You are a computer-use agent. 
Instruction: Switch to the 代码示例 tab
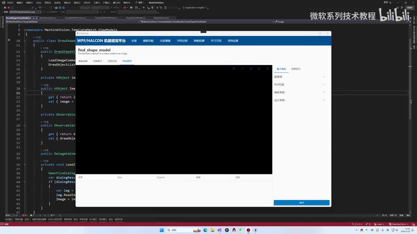coord(112,61)
